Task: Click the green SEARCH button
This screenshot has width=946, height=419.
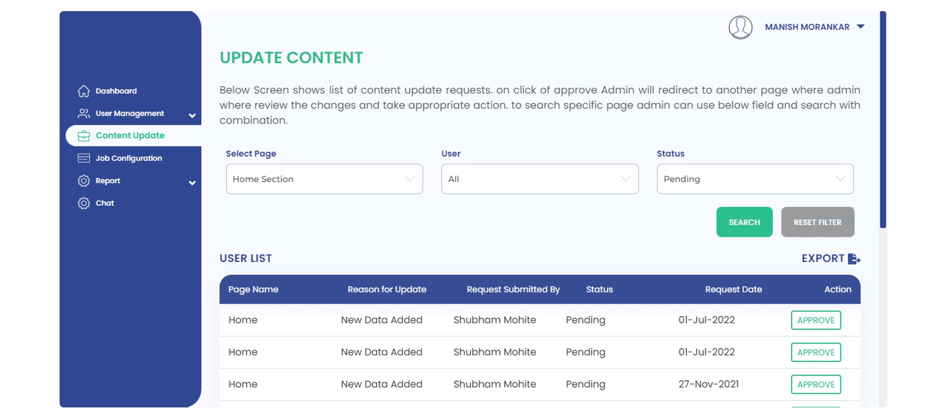Action: click(x=744, y=222)
